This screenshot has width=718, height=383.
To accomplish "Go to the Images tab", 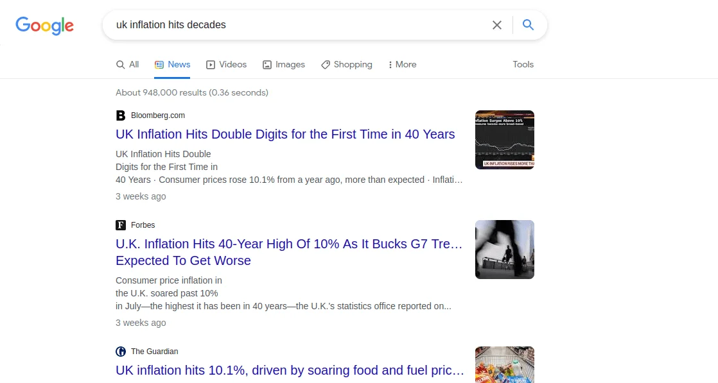I will point(283,65).
